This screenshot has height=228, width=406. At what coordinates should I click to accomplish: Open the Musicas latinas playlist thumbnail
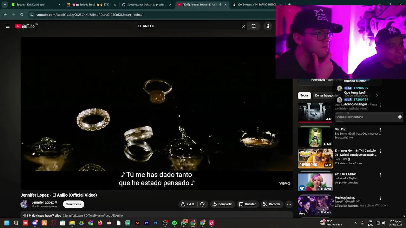315,206
